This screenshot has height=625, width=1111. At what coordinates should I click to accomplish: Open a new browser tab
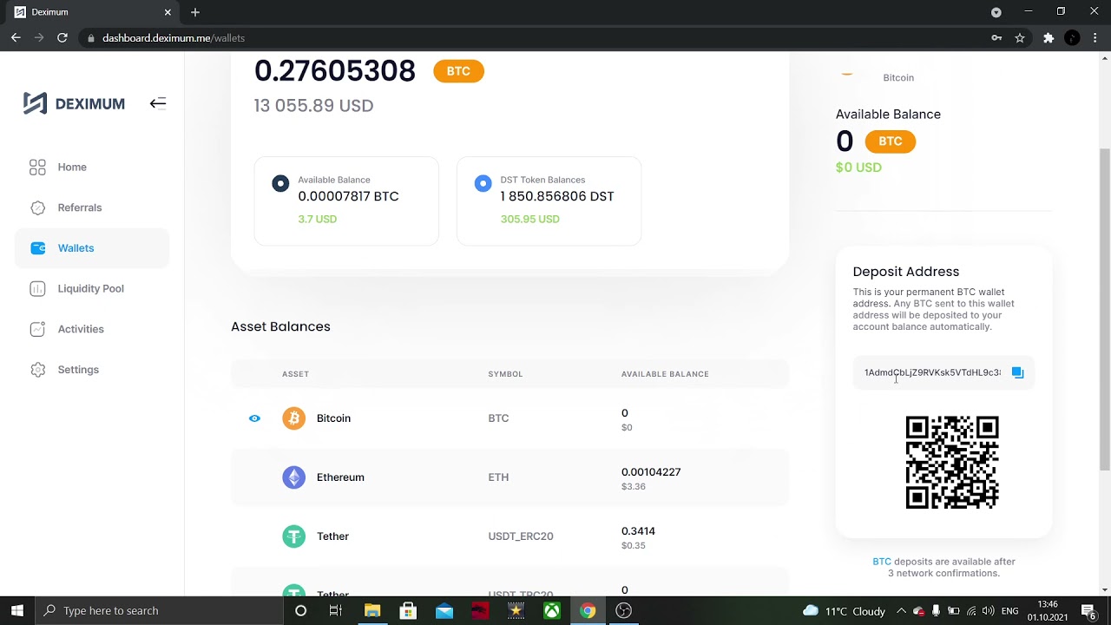[195, 12]
